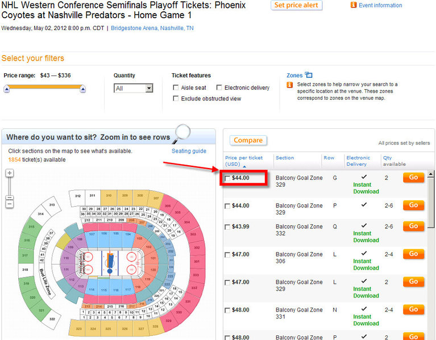Open the Seating guide link
Viewport: 436px width, 340px height.
(x=189, y=151)
